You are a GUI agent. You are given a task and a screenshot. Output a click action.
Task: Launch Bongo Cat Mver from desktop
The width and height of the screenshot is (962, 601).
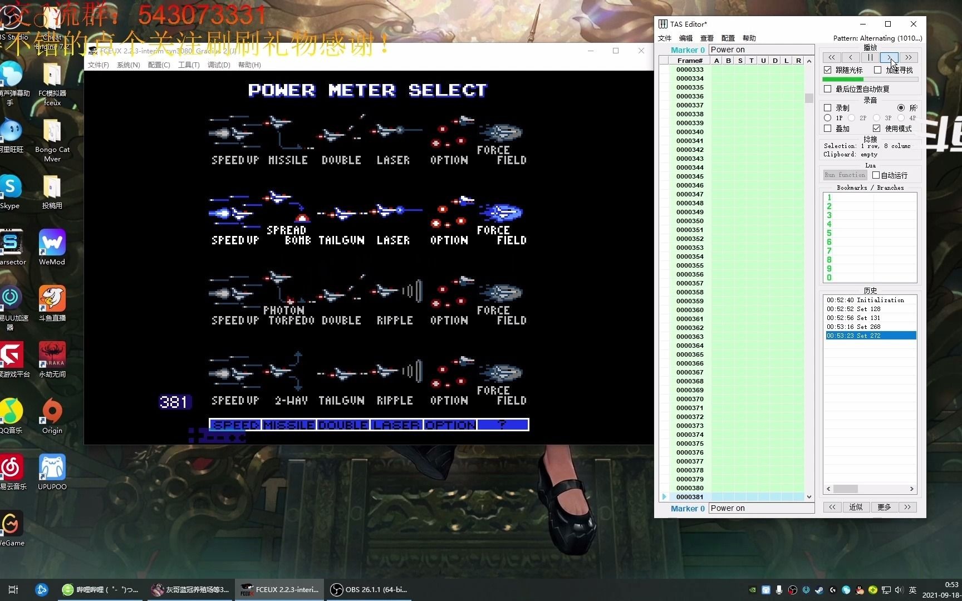(x=52, y=140)
